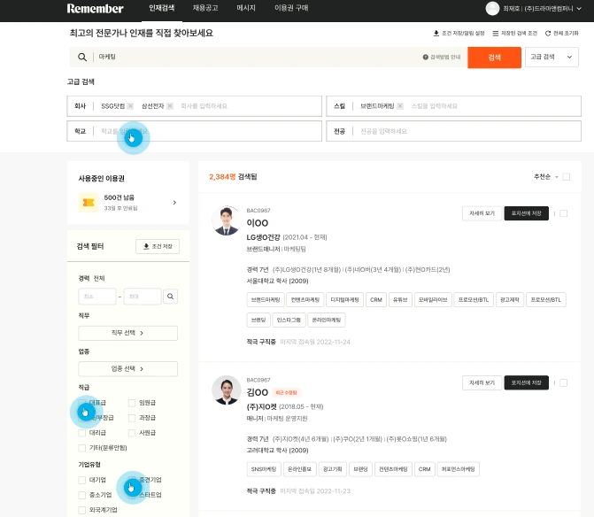The width and height of the screenshot is (594, 517).
Task: Open 저장된 검색 조건 list icon
Action: [495, 34]
